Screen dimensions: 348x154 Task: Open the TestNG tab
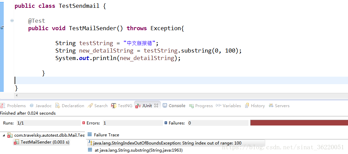click(x=122, y=106)
